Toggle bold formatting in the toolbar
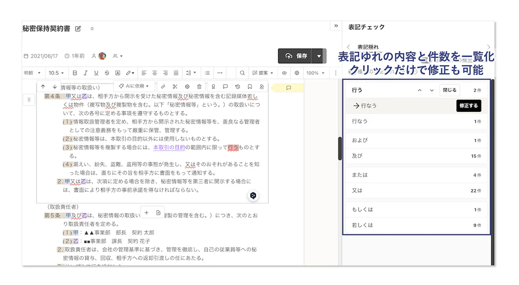 (x=75, y=73)
